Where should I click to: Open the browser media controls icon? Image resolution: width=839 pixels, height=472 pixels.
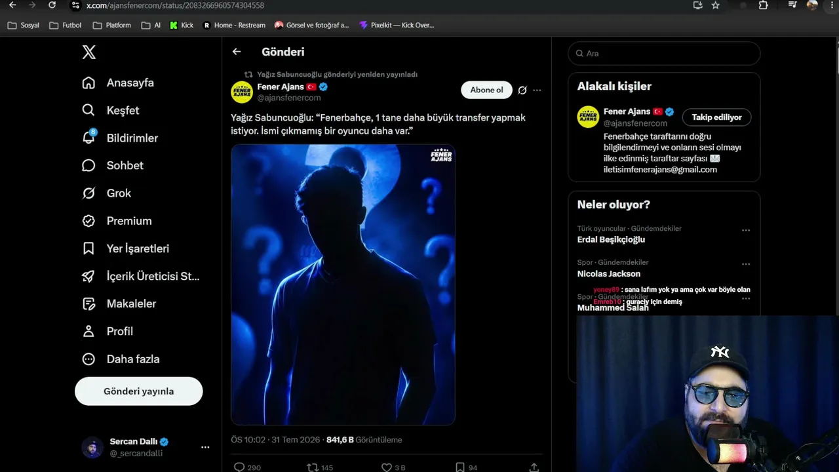click(792, 5)
